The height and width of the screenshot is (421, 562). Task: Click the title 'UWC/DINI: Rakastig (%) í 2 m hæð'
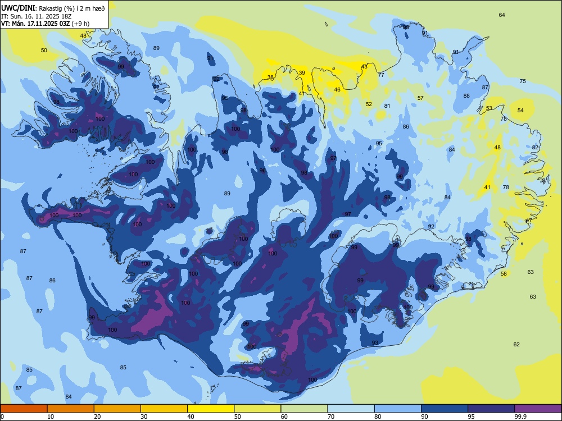click(53, 8)
